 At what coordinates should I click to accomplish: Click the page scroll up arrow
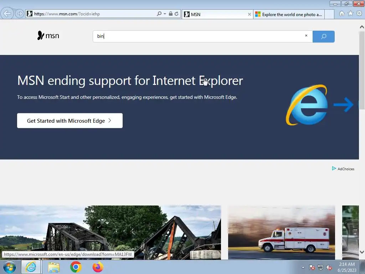point(362,27)
